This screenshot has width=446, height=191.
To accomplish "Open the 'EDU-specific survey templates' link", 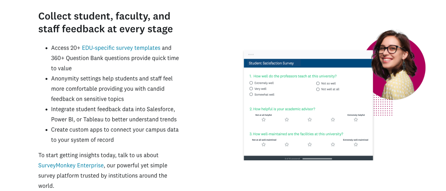I will click(x=121, y=48).
